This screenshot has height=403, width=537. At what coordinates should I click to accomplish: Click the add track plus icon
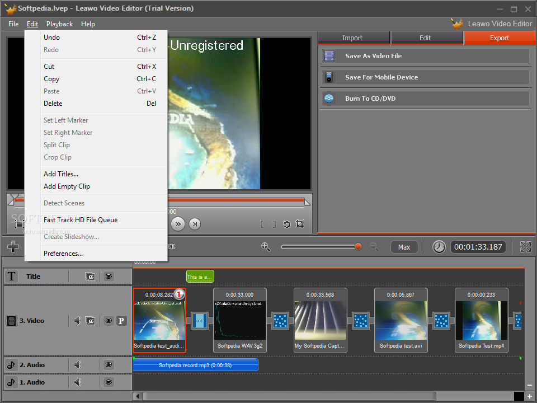(13, 246)
